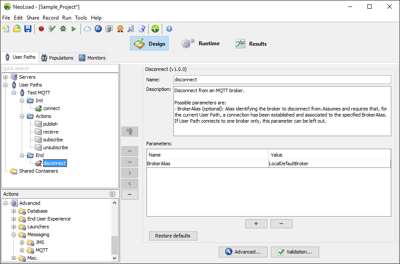
Task: Open the Tools menu
Action: pos(81,17)
